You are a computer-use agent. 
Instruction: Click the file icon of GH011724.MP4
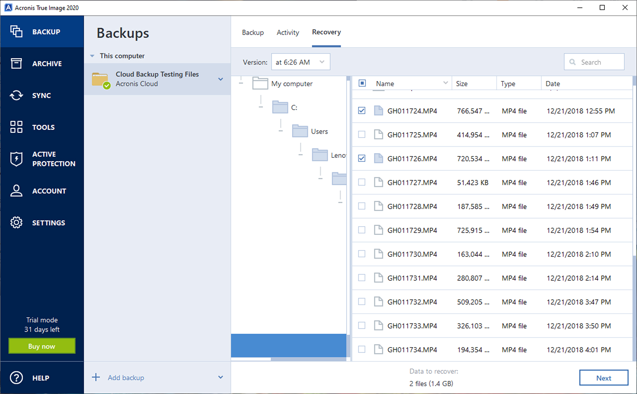pos(378,111)
